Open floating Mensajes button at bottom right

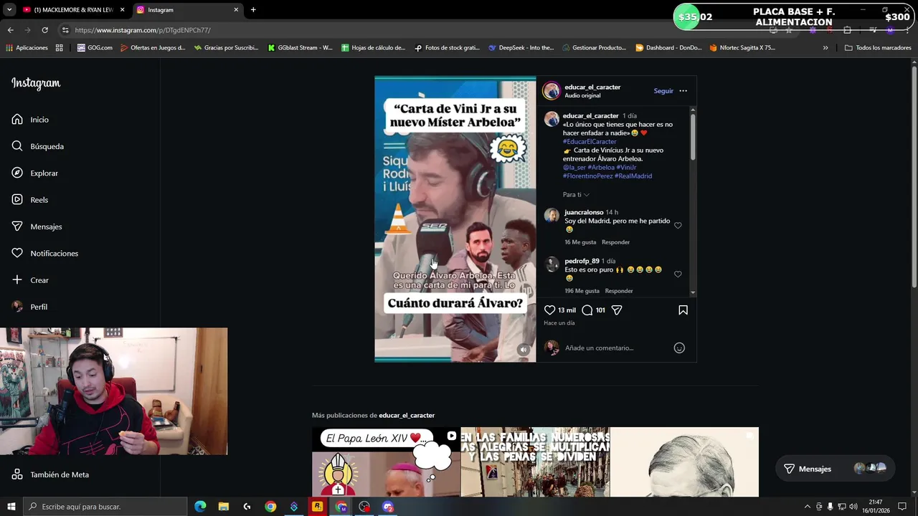(836, 469)
